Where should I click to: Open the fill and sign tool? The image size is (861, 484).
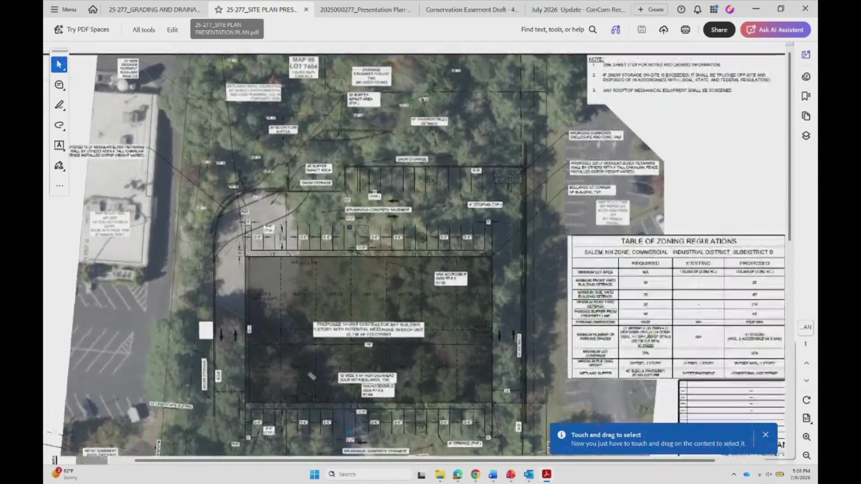click(x=59, y=166)
